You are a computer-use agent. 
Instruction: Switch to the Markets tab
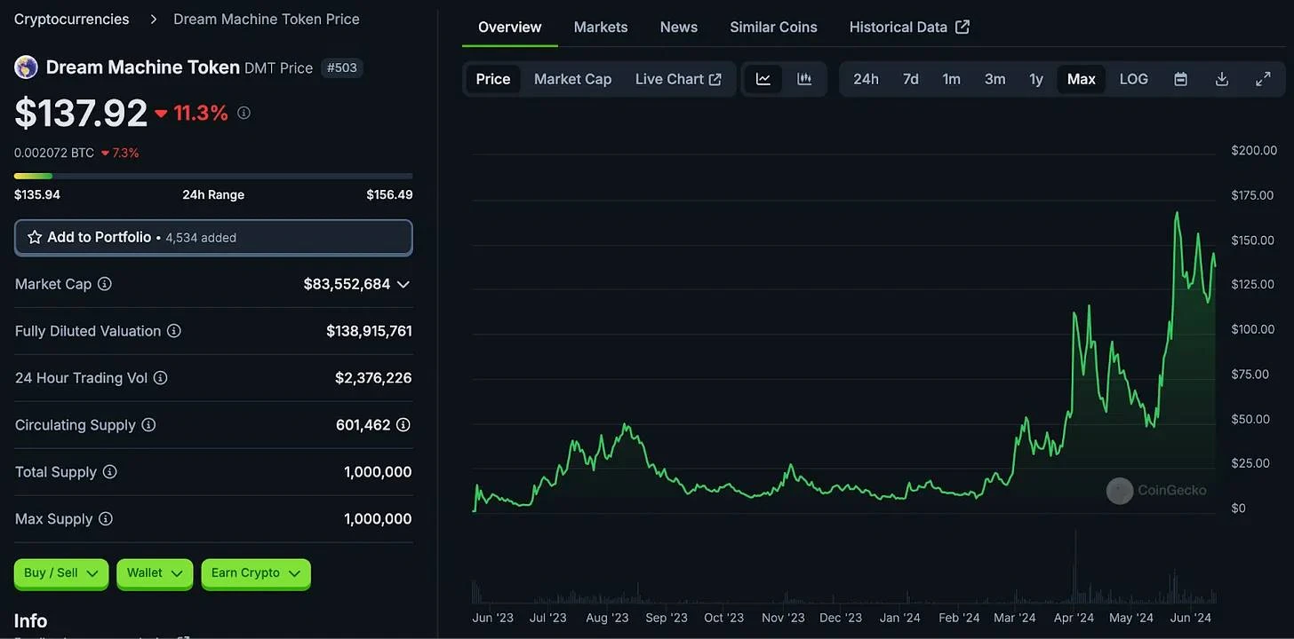[601, 27]
